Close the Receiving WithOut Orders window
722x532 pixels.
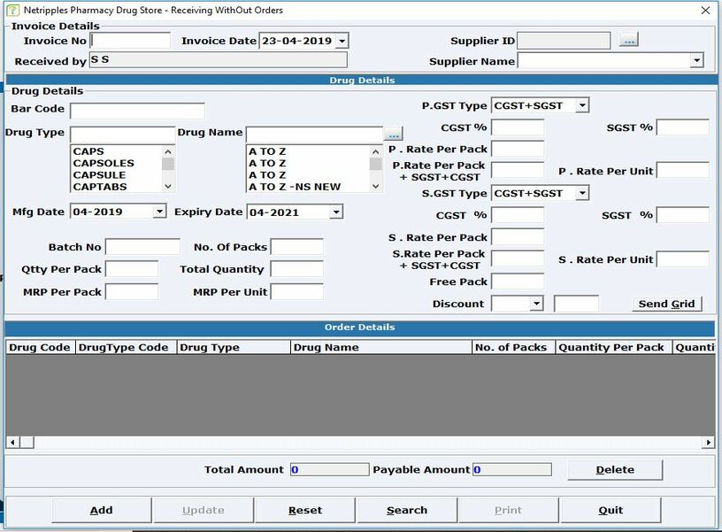tap(705, 10)
